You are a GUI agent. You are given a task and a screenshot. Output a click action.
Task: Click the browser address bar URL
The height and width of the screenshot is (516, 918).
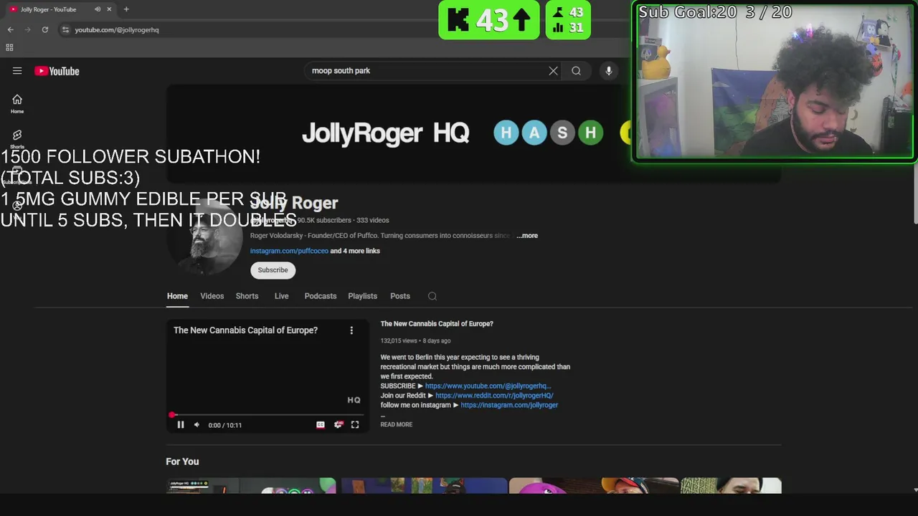point(117,29)
